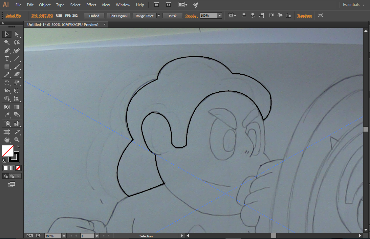Open the Select menu
This screenshot has width=370, height=239.
click(75, 5)
